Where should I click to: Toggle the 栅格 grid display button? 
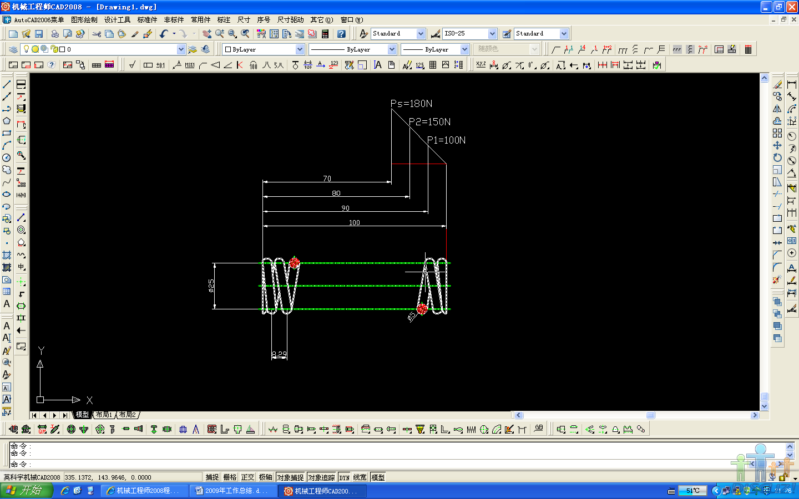coord(230,477)
